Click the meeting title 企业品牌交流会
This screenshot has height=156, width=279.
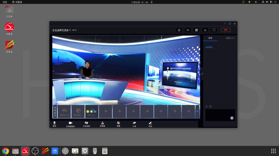[60, 30]
